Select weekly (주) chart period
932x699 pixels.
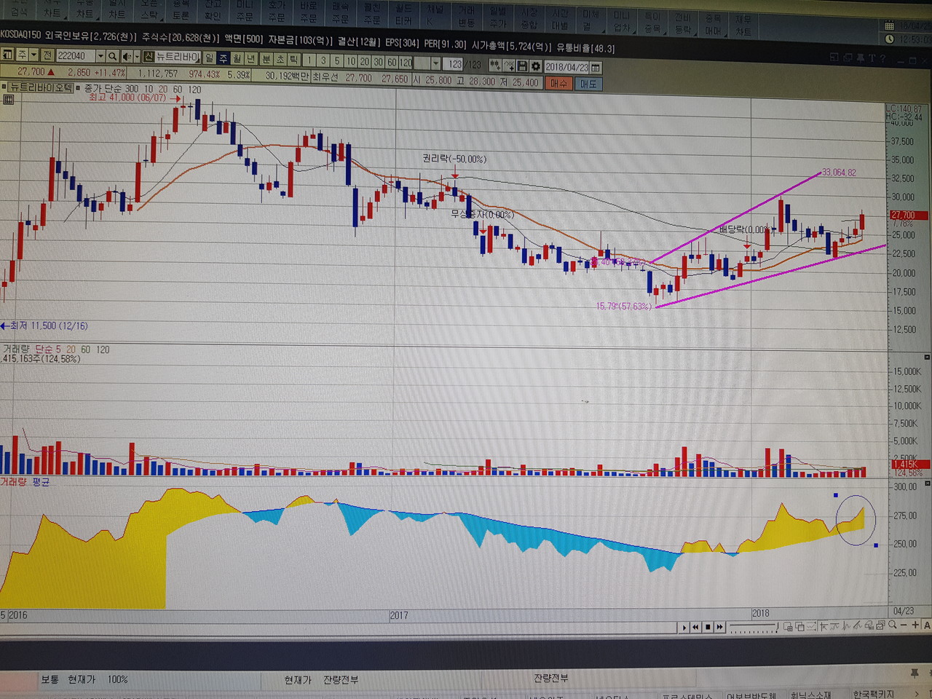(x=223, y=58)
